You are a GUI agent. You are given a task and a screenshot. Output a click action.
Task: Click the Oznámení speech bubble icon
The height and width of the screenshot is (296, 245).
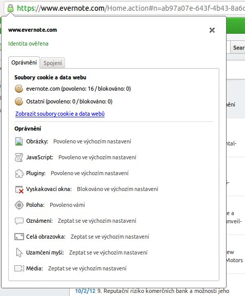click(19, 221)
